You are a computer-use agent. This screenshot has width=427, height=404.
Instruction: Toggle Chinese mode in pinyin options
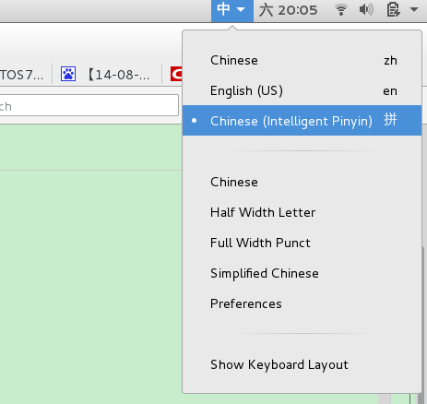302,182
